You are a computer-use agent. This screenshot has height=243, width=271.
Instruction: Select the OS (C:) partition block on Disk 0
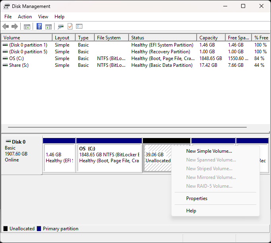pyautogui.click(x=109, y=155)
